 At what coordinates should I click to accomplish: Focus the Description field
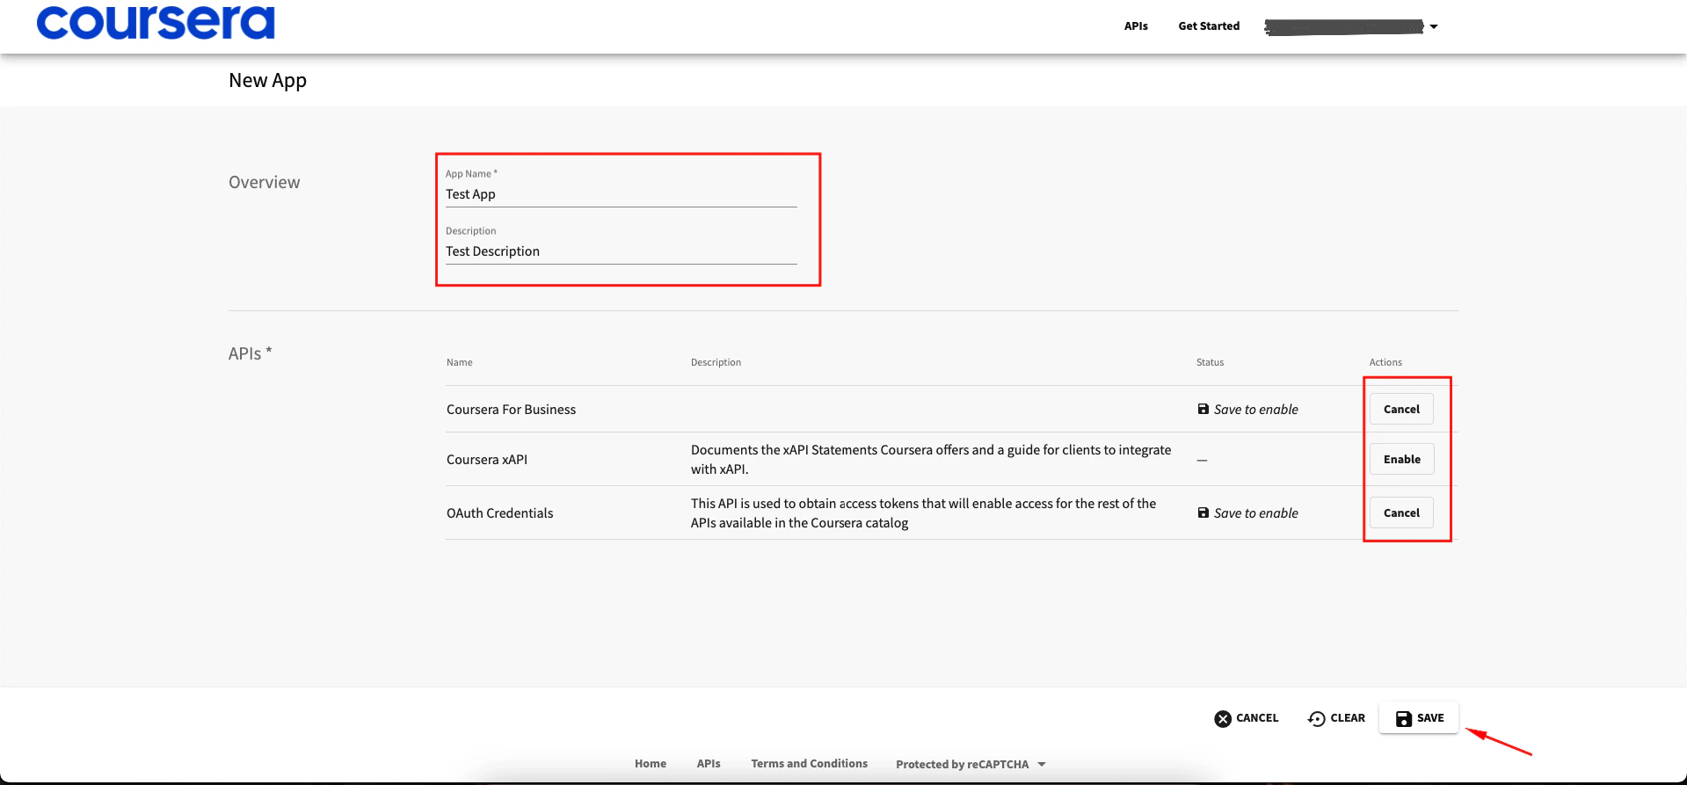(x=621, y=251)
